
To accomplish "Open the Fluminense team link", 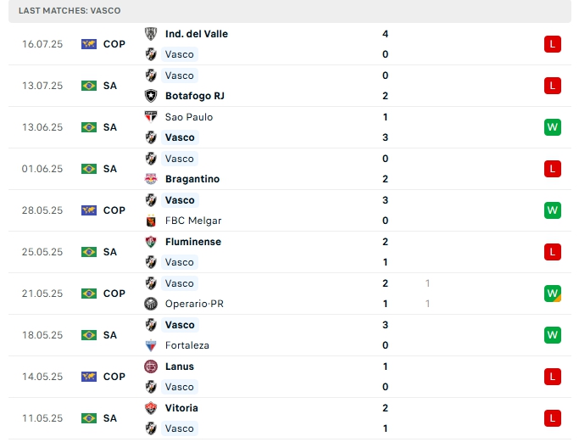I will pyautogui.click(x=193, y=242).
